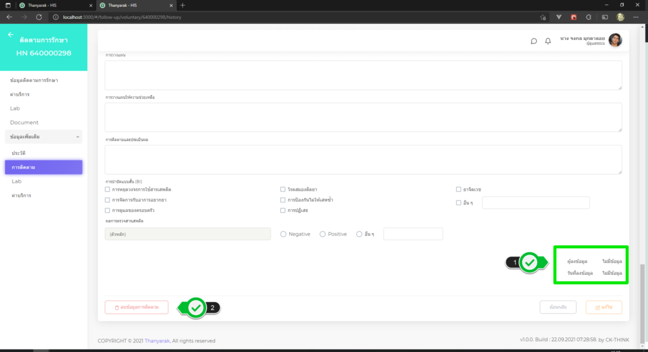The image size is (648, 352).
Task: Open the notifications bell
Action: [548, 41]
